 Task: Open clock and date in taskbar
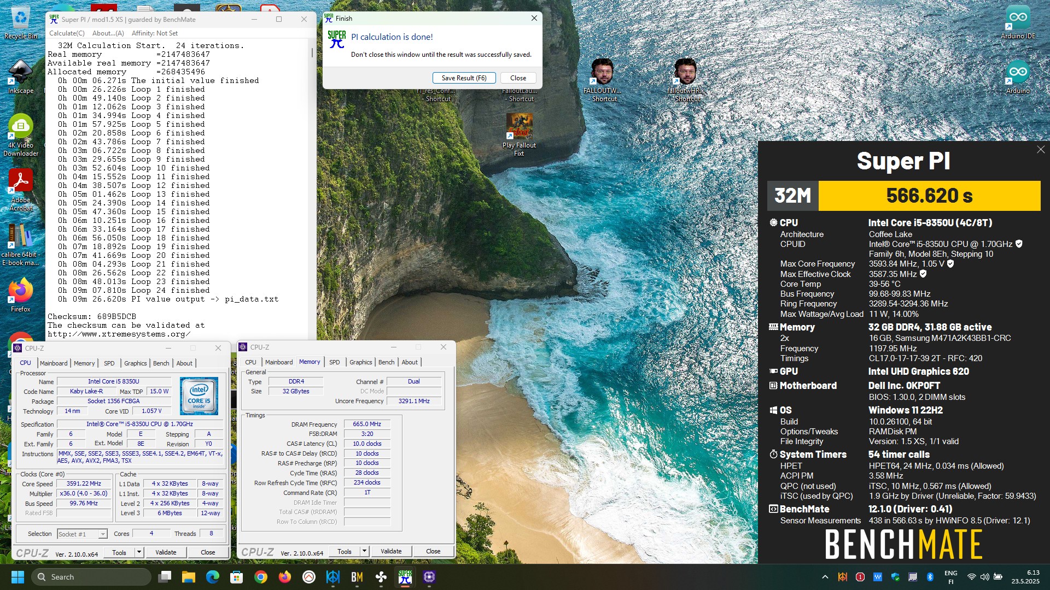[x=1025, y=577]
